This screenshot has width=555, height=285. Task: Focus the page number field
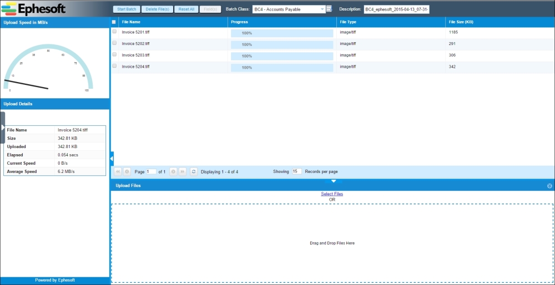pos(151,171)
